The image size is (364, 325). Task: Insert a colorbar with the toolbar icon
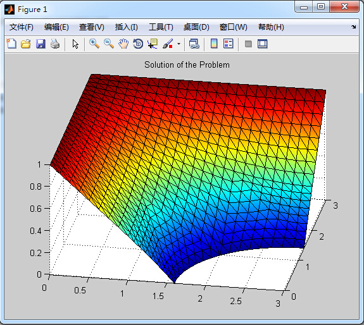coord(214,44)
